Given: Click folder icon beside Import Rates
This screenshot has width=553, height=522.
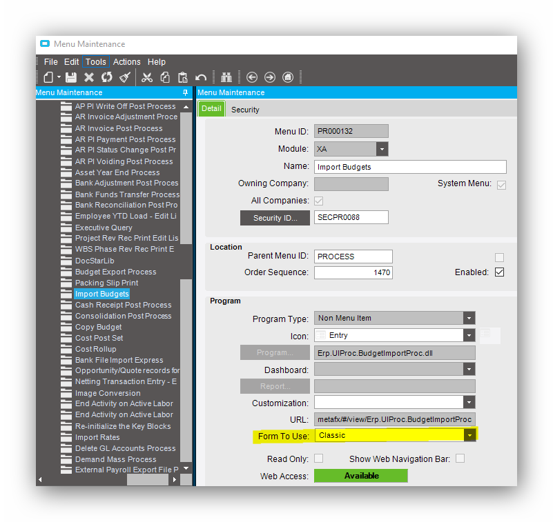Looking at the screenshot, I should [66, 437].
